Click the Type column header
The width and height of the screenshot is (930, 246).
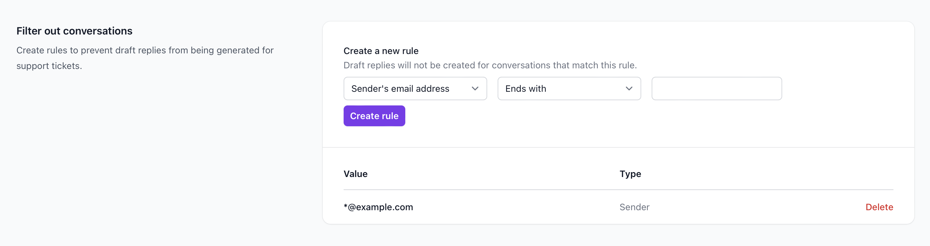(x=630, y=174)
